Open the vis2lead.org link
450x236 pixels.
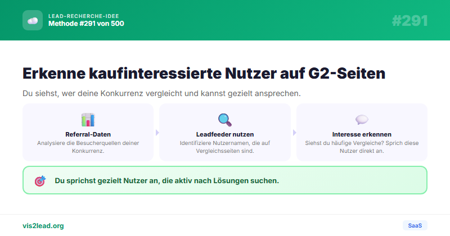coord(43,226)
